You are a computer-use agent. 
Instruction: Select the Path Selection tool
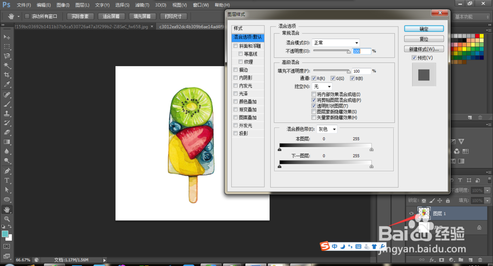click(6, 190)
